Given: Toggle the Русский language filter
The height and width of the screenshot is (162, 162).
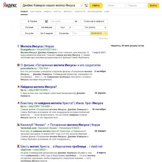Looking at the screenshot, I should pos(29,27).
